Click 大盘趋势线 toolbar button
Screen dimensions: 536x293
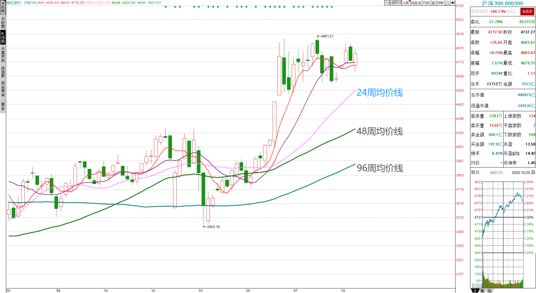(393, 3)
